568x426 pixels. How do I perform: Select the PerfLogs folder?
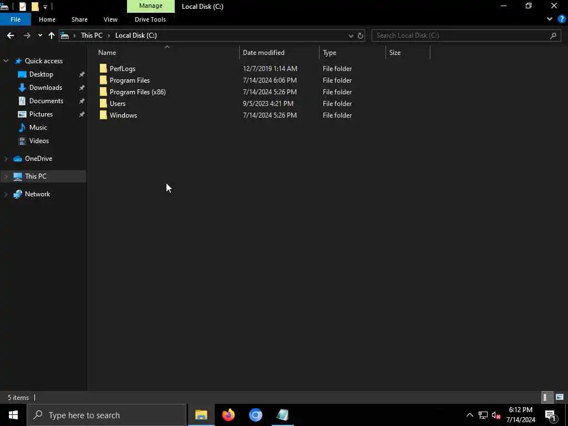point(123,69)
